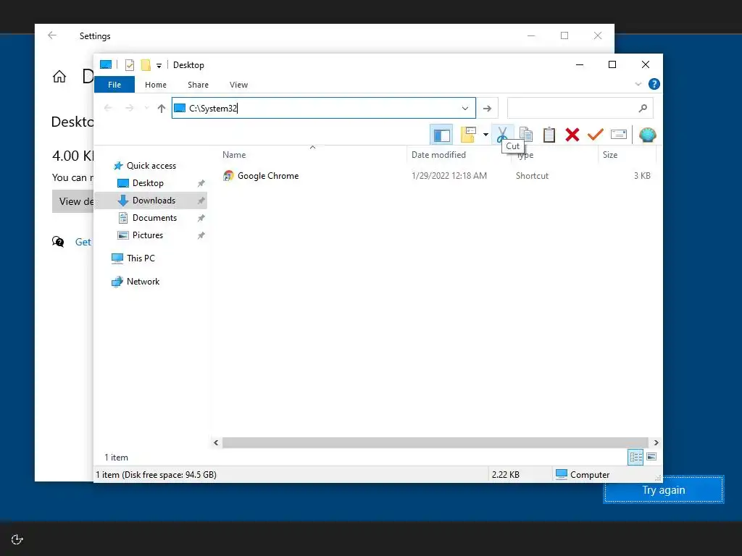Click the Ease of access icon at bottom-left
742x556 pixels.
[17, 539]
